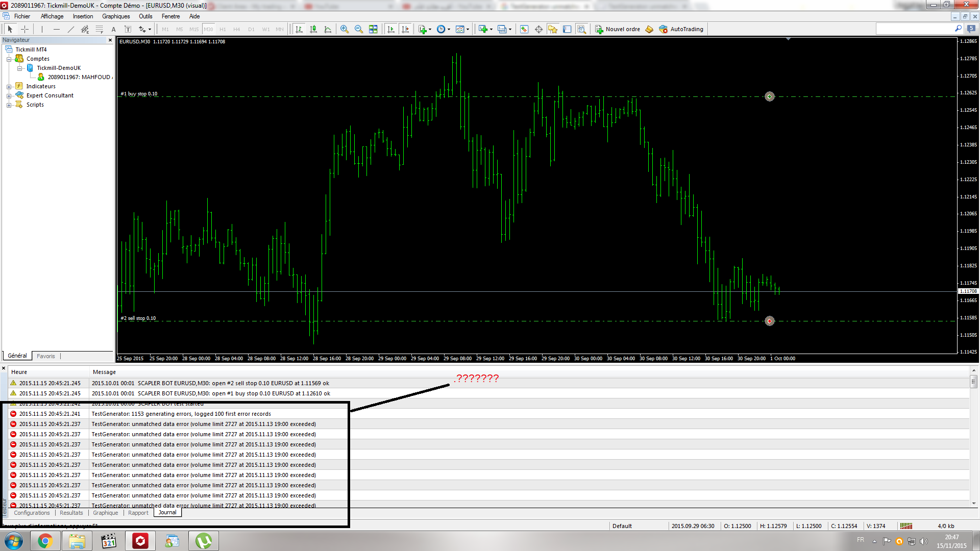
Task: Toggle the M30 timeframe button
Action: tap(208, 29)
